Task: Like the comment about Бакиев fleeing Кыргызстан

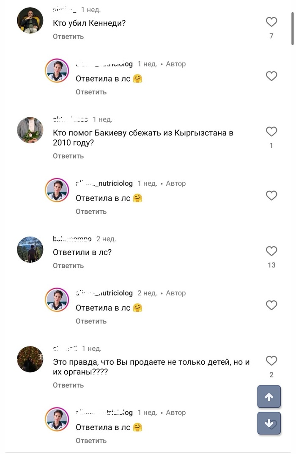Action: (x=271, y=132)
